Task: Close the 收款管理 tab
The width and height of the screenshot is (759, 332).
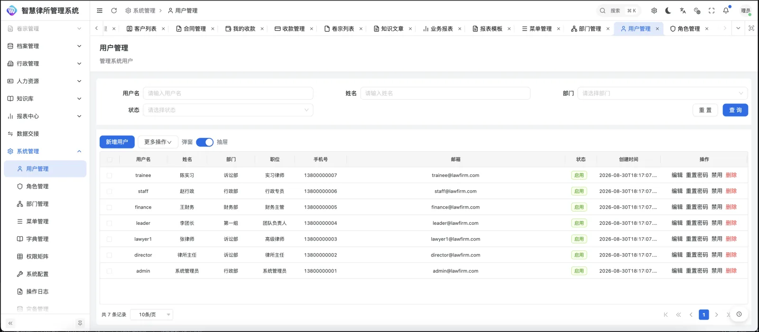Action: (x=312, y=29)
